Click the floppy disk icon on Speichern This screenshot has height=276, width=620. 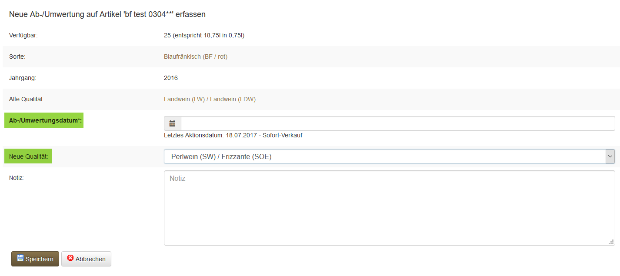point(20,258)
